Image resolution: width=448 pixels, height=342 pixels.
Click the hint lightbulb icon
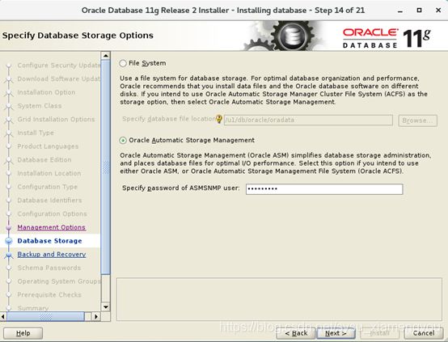[219, 119]
